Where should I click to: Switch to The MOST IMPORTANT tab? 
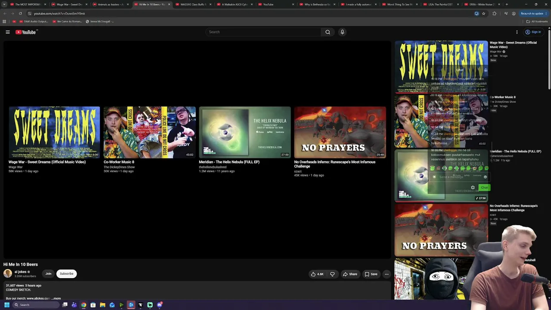tap(28, 4)
